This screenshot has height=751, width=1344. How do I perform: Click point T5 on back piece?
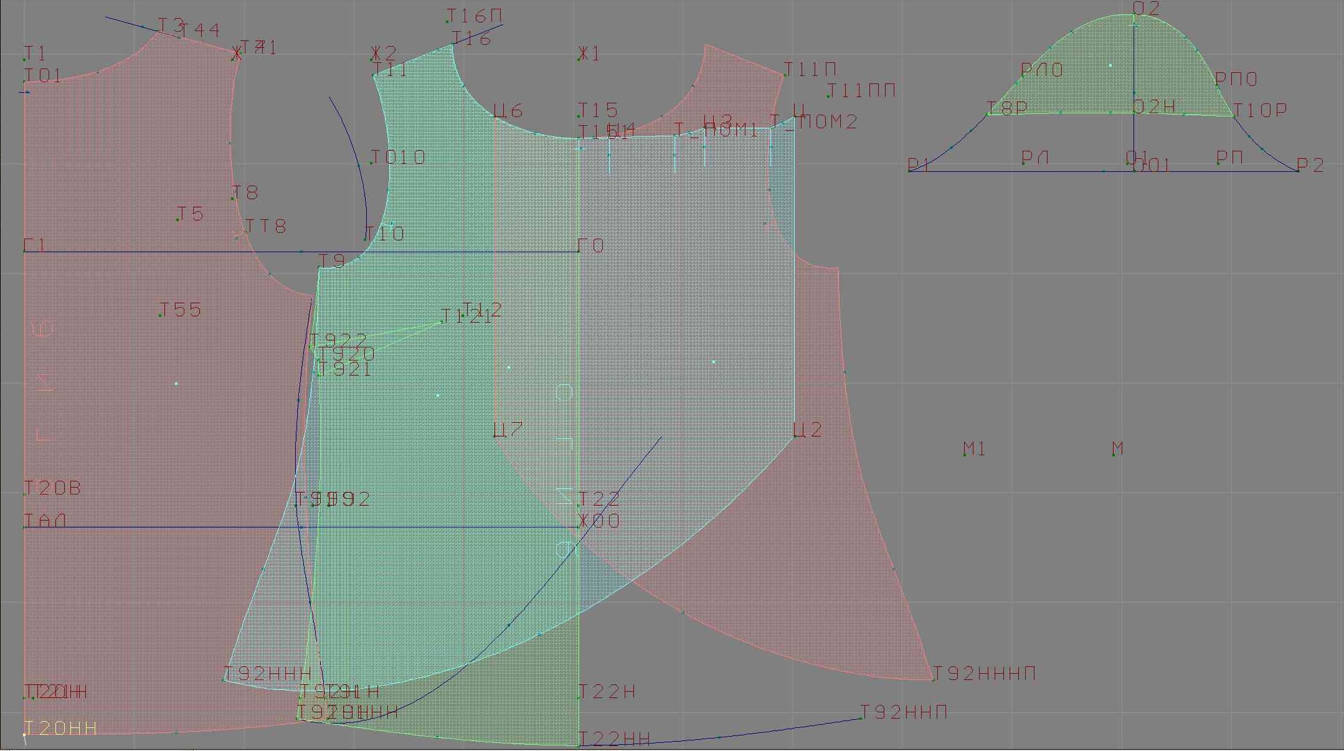[178, 219]
